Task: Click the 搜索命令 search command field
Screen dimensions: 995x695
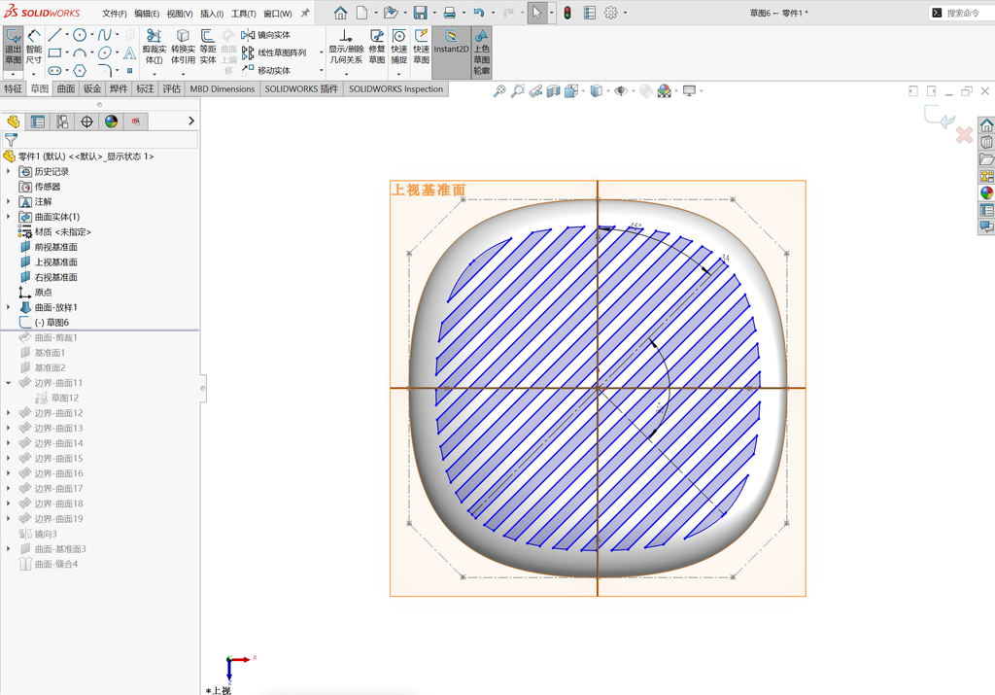Action: click(x=962, y=13)
